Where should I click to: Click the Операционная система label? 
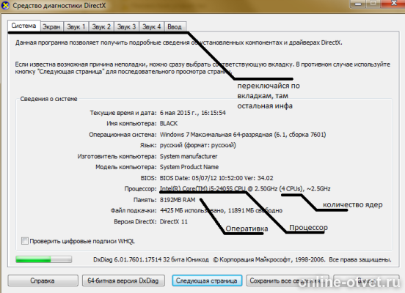point(123,134)
